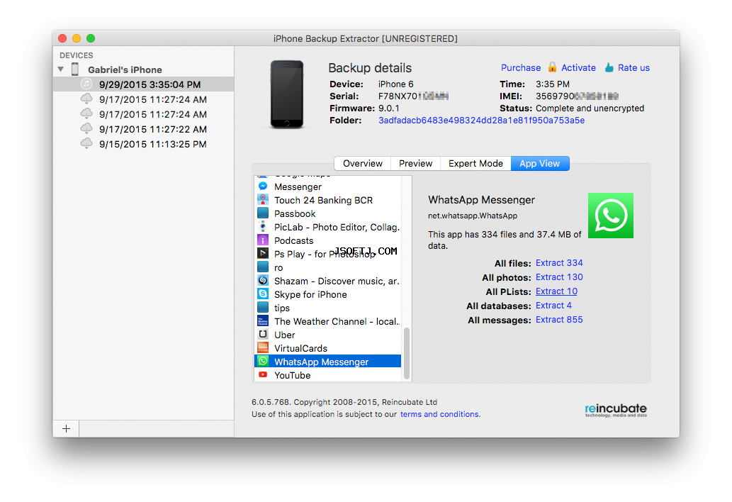Viewport: 732px width, 502px height.
Task: Click the iTunes icon of the 9/29/2015 backup
Action: click(86, 84)
